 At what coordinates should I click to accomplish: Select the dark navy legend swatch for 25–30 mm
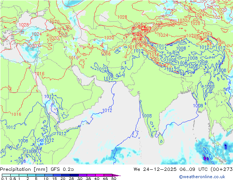[x=74, y=175]
